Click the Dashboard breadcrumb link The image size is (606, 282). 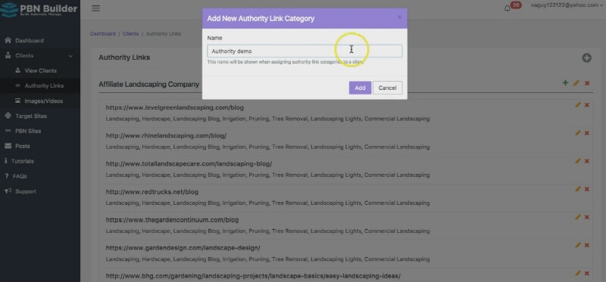pos(103,33)
